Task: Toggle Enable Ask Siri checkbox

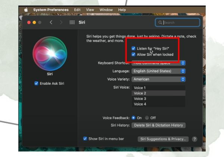Action: 36,83
